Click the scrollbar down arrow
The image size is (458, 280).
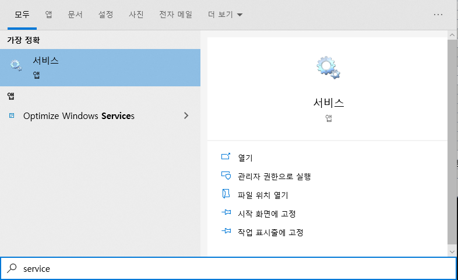tap(452, 251)
